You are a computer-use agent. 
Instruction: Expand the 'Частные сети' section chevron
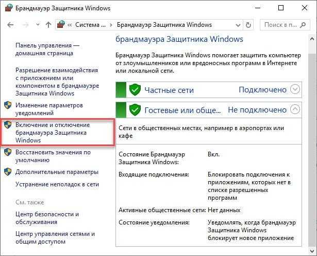(295, 89)
